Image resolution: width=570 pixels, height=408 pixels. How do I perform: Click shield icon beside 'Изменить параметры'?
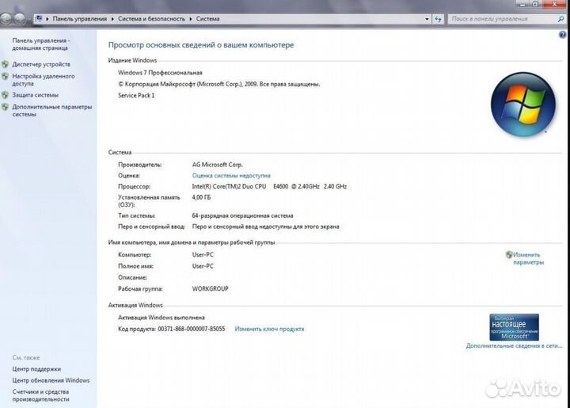509,254
